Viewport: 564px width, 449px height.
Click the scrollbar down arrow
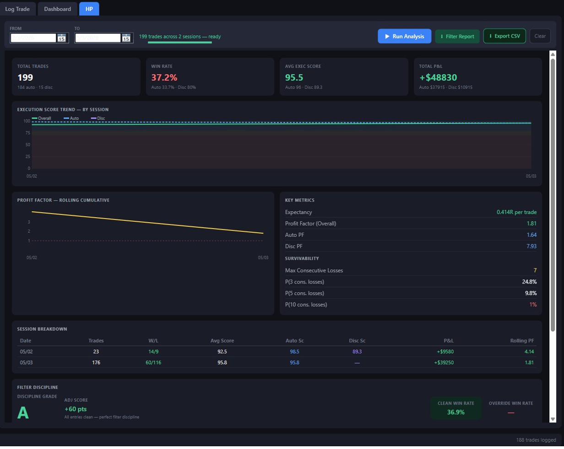click(x=553, y=419)
